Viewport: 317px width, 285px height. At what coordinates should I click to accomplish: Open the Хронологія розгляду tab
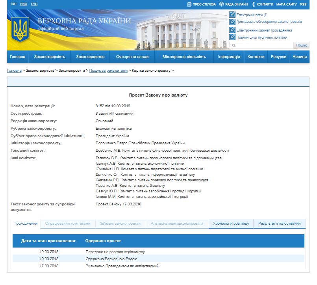231,223
